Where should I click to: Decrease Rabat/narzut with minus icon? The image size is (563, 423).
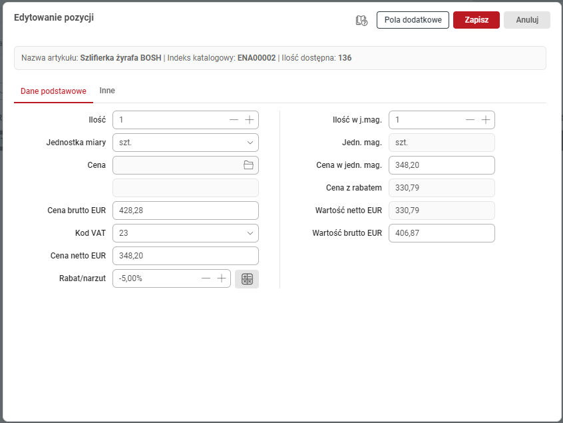pyautogui.click(x=206, y=278)
